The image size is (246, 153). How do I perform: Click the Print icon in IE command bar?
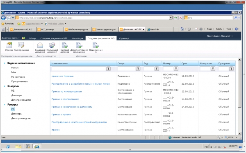(201, 29)
